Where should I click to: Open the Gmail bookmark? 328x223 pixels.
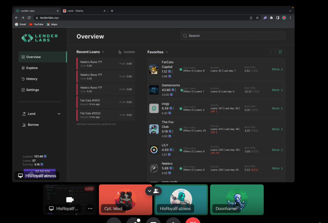(x=20, y=24)
